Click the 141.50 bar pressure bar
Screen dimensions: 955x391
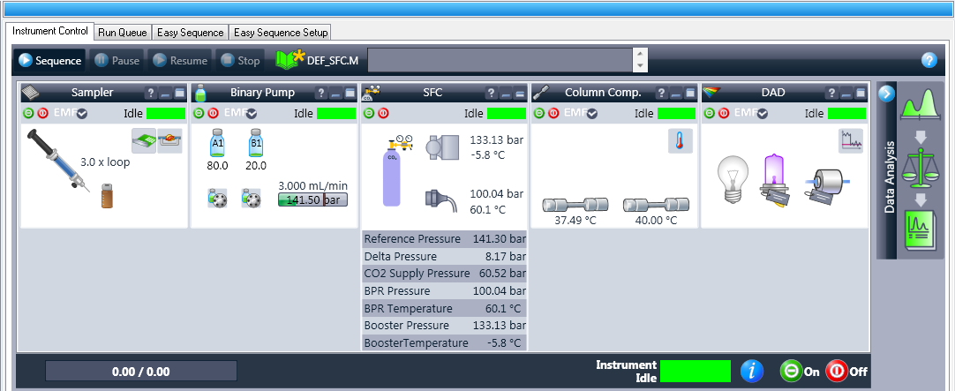pyautogui.click(x=312, y=200)
